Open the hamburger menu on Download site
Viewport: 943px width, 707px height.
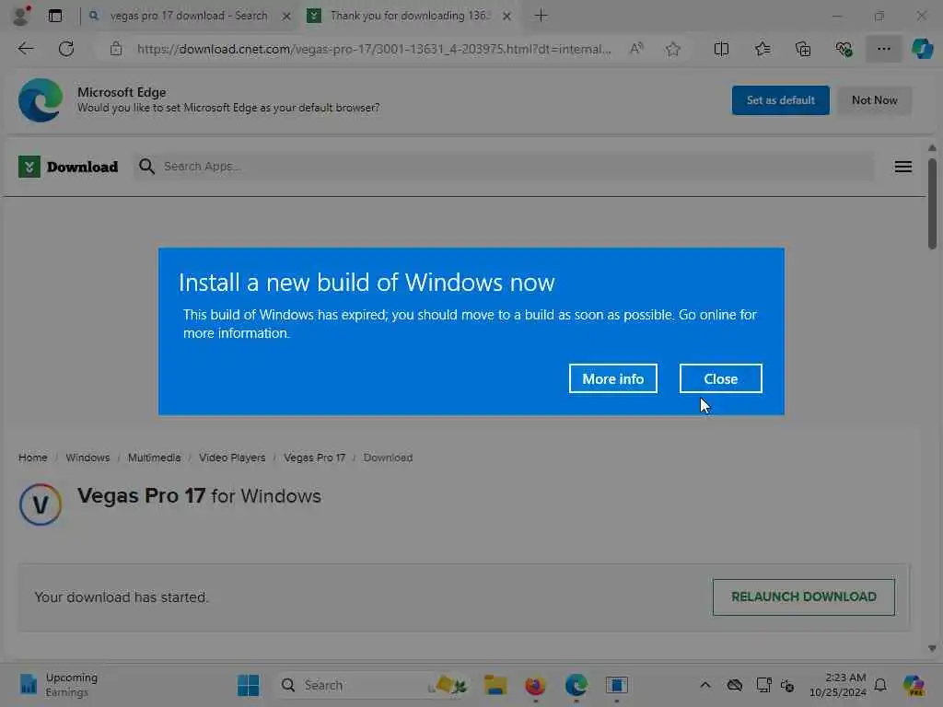coord(902,167)
